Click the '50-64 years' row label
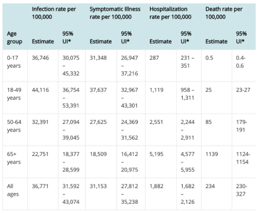Image resolution: width=262 pixels, height=213 pixels. pos(14,126)
